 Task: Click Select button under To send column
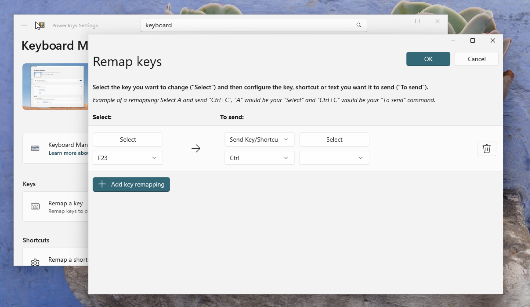(334, 139)
